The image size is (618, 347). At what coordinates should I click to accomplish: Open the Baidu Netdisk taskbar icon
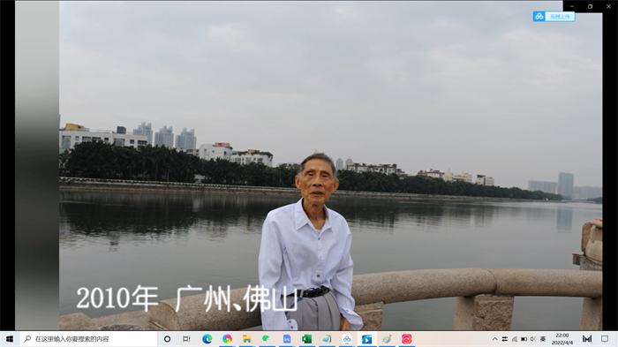(x=347, y=339)
